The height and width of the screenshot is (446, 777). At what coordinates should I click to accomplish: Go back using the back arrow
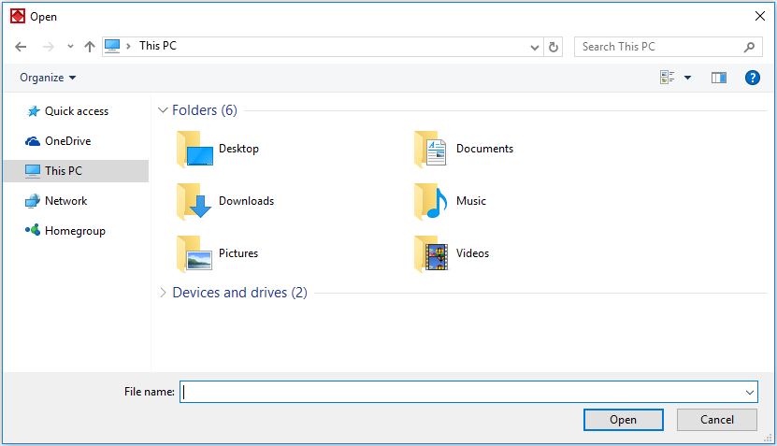(x=21, y=47)
